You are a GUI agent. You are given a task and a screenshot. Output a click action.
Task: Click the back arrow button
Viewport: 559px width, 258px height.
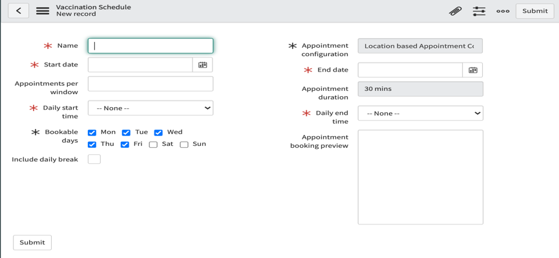[x=19, y=11]
